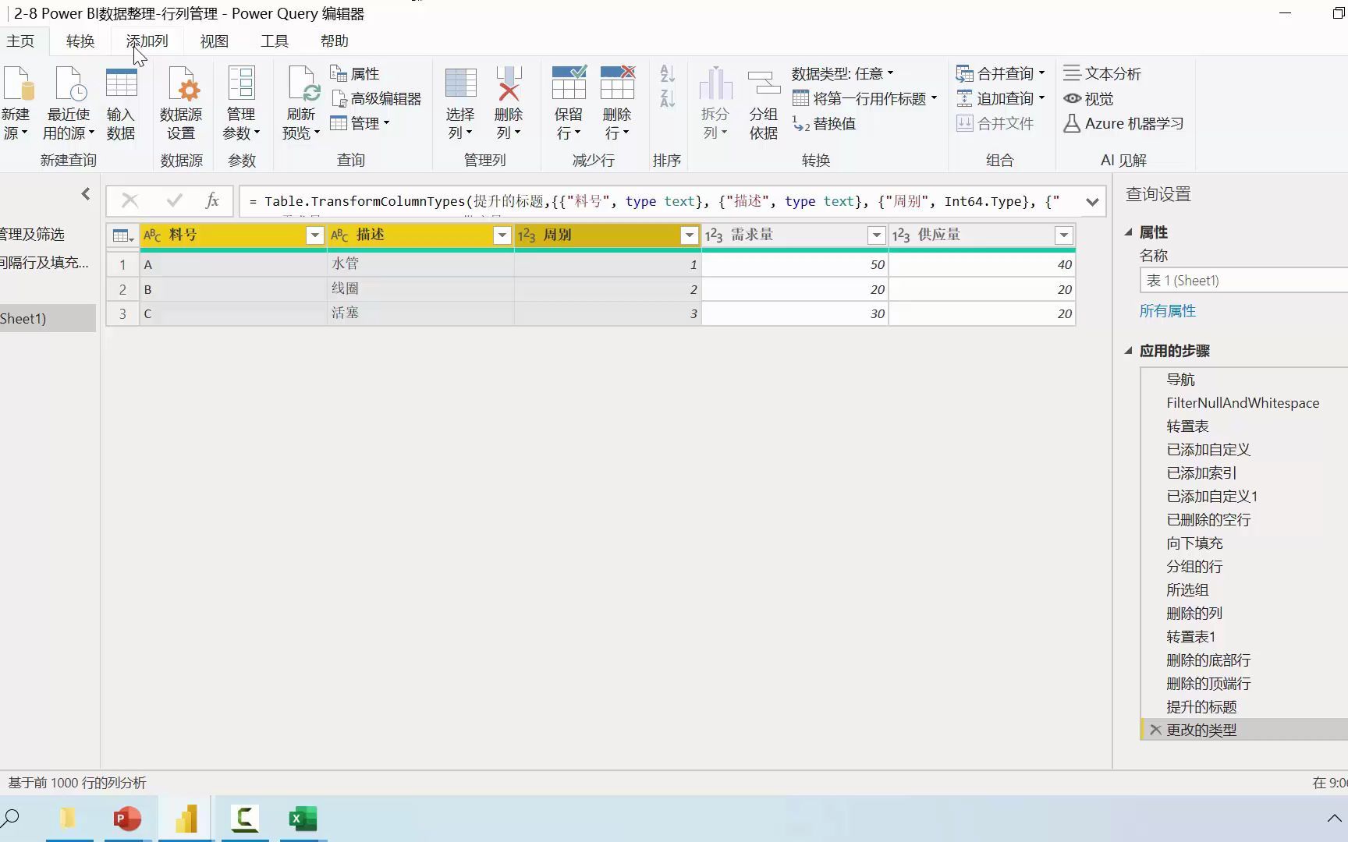The height and width of the screenshot is (842, 1348).
Task: Open 文本分析 text analytics
Action: [x=1102, y=73]
